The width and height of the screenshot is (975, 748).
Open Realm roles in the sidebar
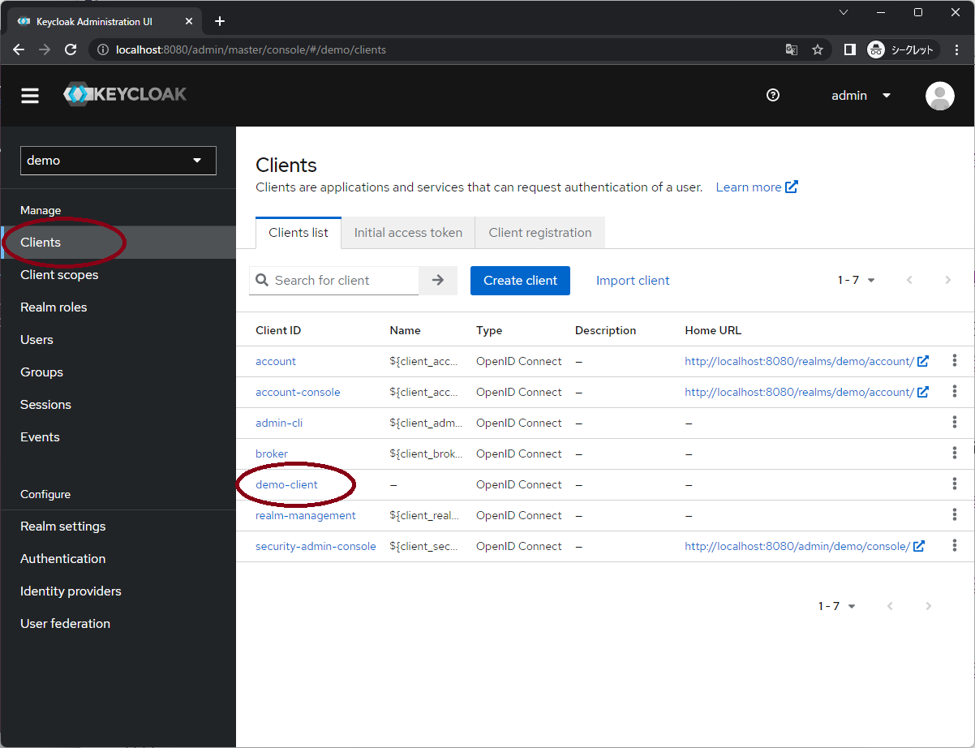(118, 307)
